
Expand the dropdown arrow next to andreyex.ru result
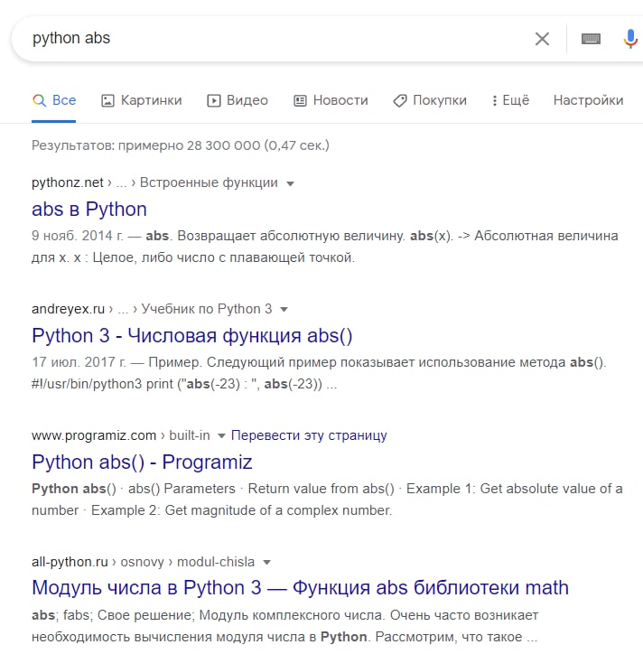coord(284,310)
